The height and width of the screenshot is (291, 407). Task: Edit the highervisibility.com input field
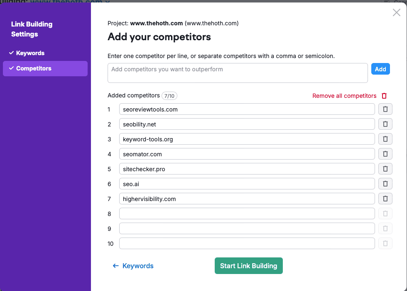(247, 199)
